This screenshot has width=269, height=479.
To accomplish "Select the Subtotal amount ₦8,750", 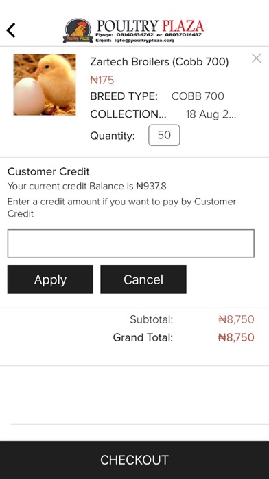I will point(236,319).
